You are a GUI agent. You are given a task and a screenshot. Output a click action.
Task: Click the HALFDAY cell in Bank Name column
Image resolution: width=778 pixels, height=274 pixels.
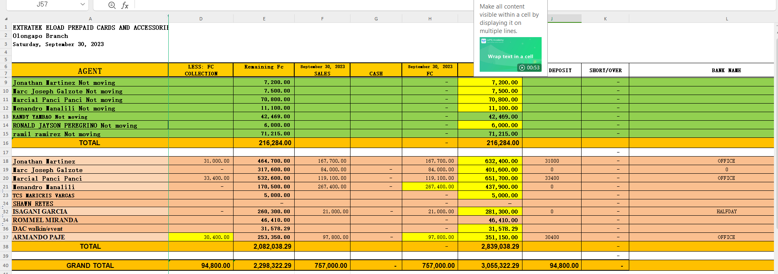click(726, 212)
